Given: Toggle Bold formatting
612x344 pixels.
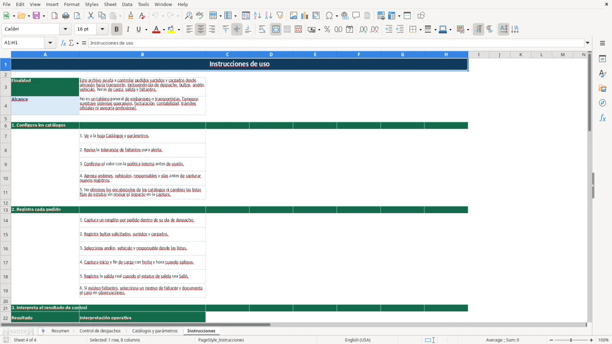Looking at the screenshot, I should pyautogui.click(x=116, y=30).
